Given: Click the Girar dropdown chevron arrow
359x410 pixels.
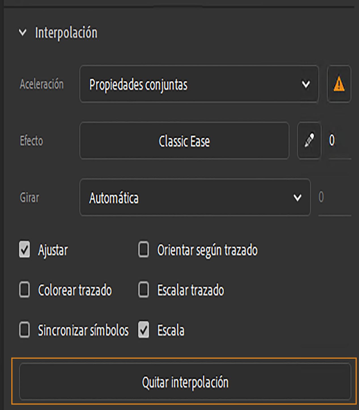Looking at the screenshot, I should [298, 198].
